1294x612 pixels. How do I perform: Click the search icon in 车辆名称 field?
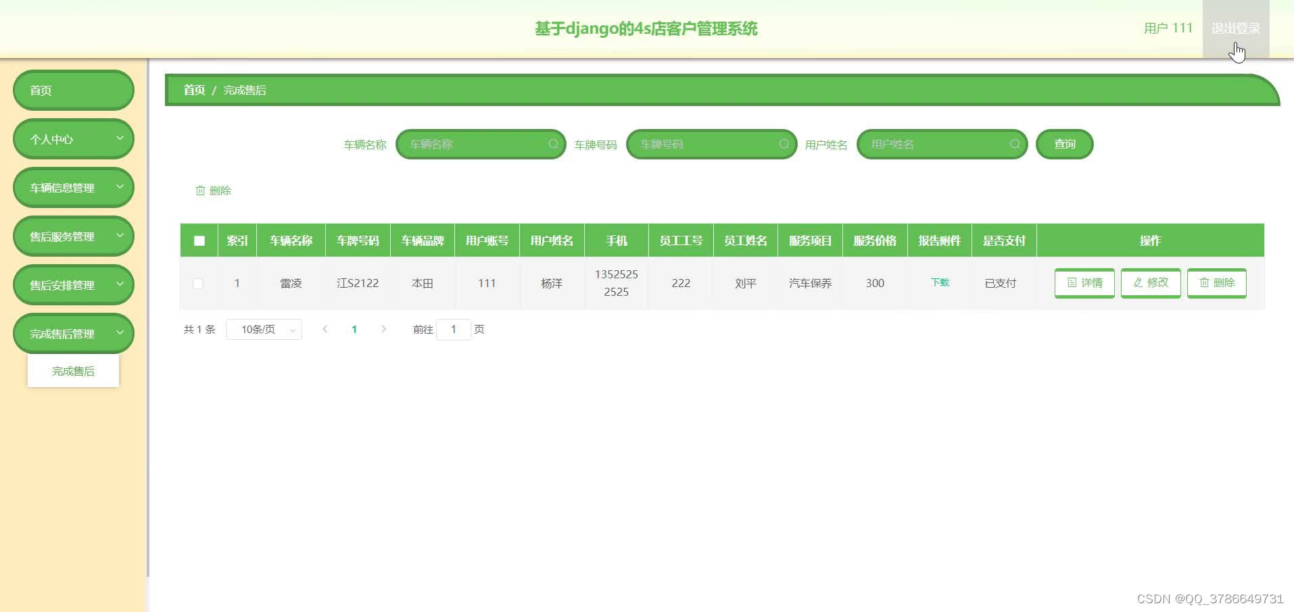553,144
